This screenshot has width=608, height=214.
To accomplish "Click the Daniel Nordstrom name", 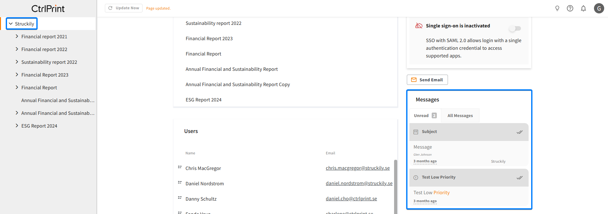I will coord(205,184).
